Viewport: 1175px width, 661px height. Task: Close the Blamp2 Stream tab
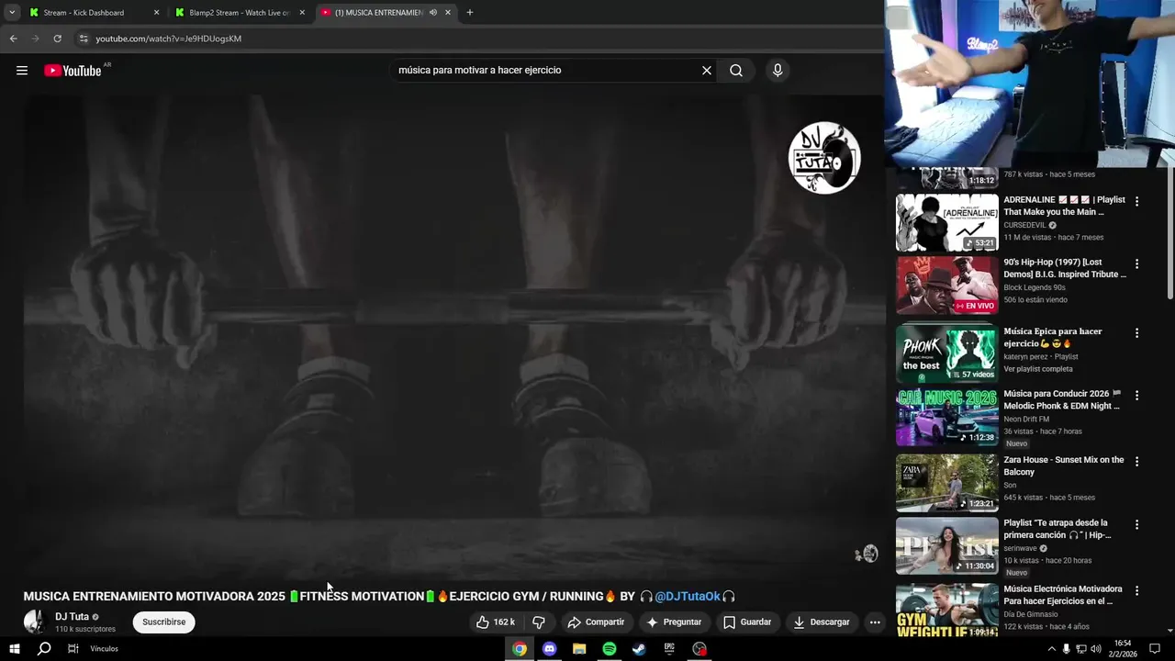point(302,13)
